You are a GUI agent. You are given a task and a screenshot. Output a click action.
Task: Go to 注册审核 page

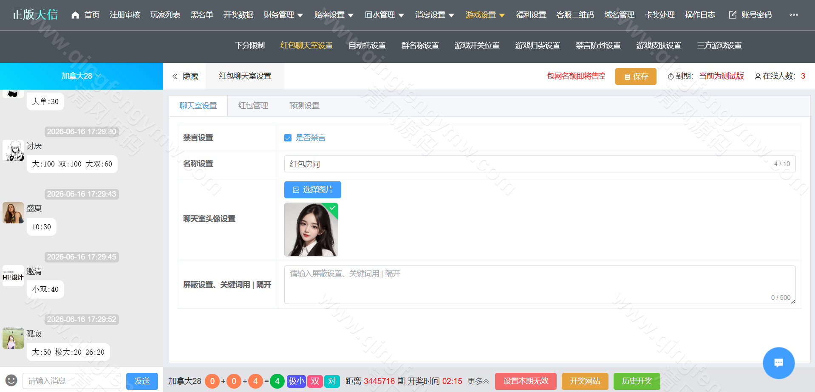click(125, 15)
